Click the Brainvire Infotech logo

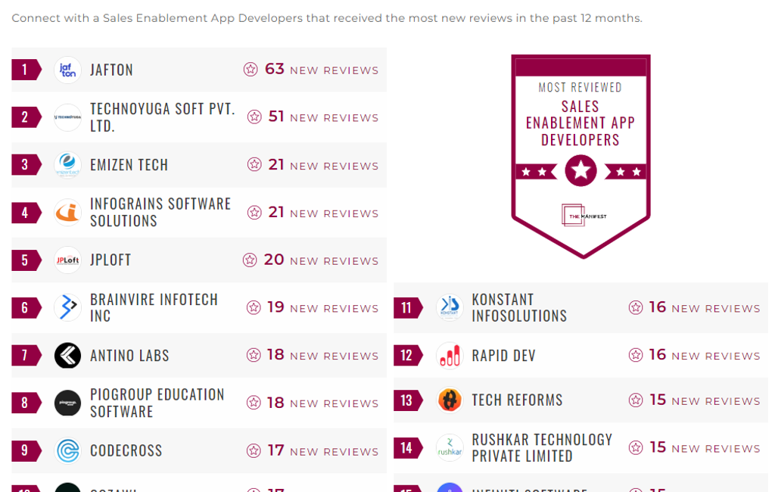[68, 308]
